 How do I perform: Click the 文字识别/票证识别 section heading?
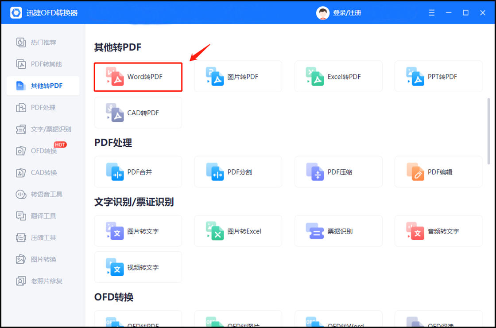[134, 202]
